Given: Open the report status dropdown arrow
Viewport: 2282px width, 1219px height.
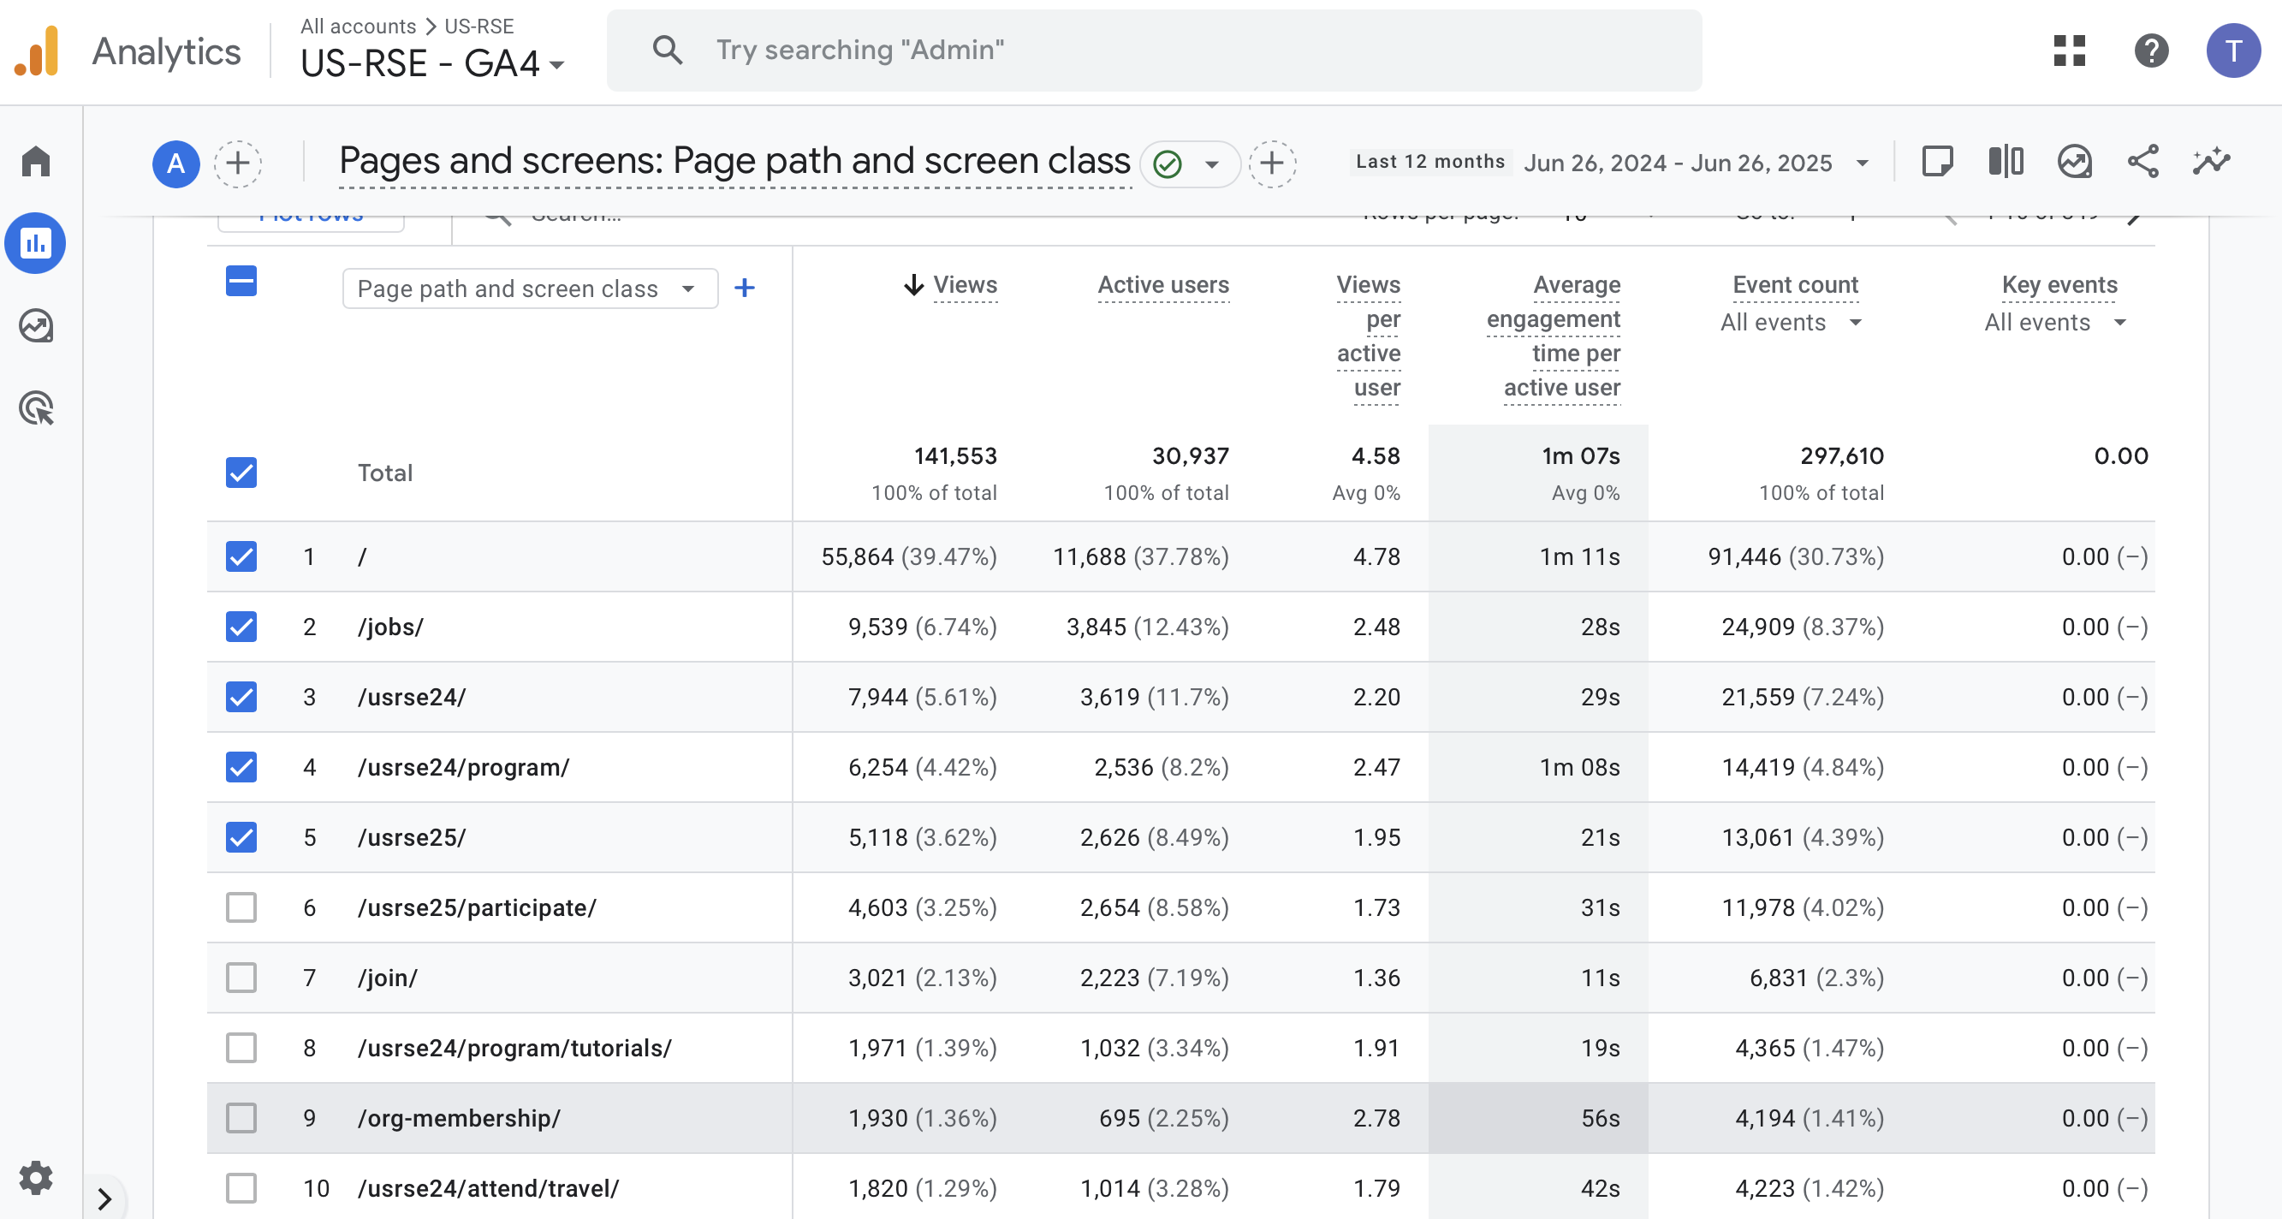Looking at the screenshot, I should (1212, 164).
